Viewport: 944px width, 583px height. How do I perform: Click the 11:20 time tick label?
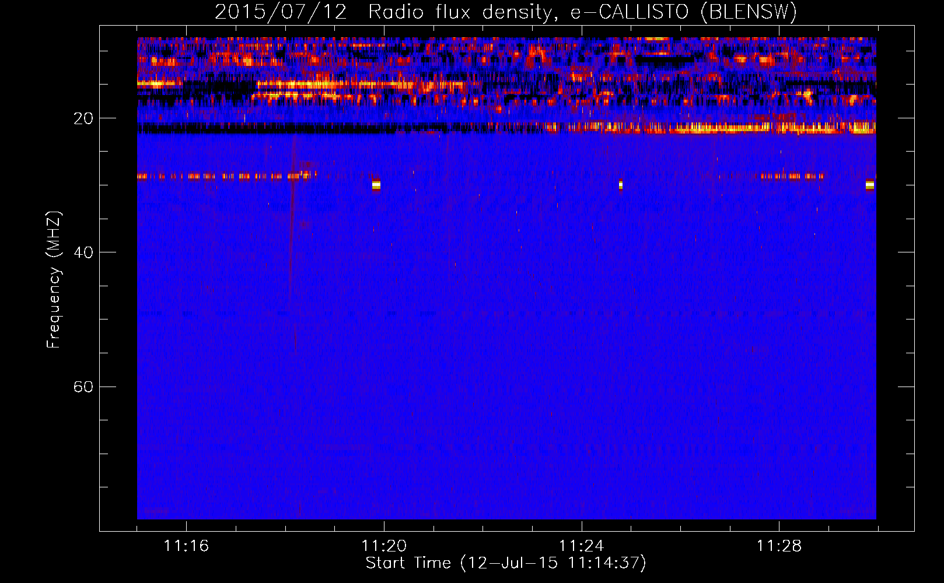(384, 546)
